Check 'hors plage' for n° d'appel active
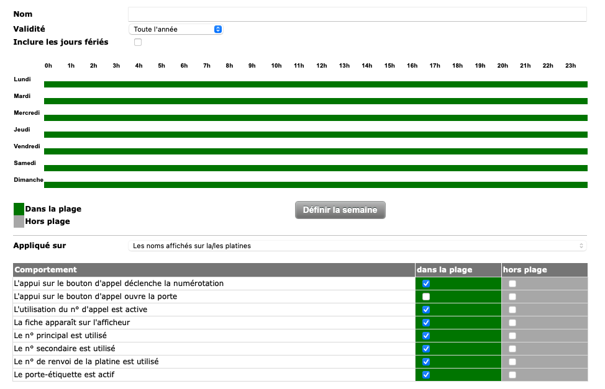 click(x=512, y=310)
